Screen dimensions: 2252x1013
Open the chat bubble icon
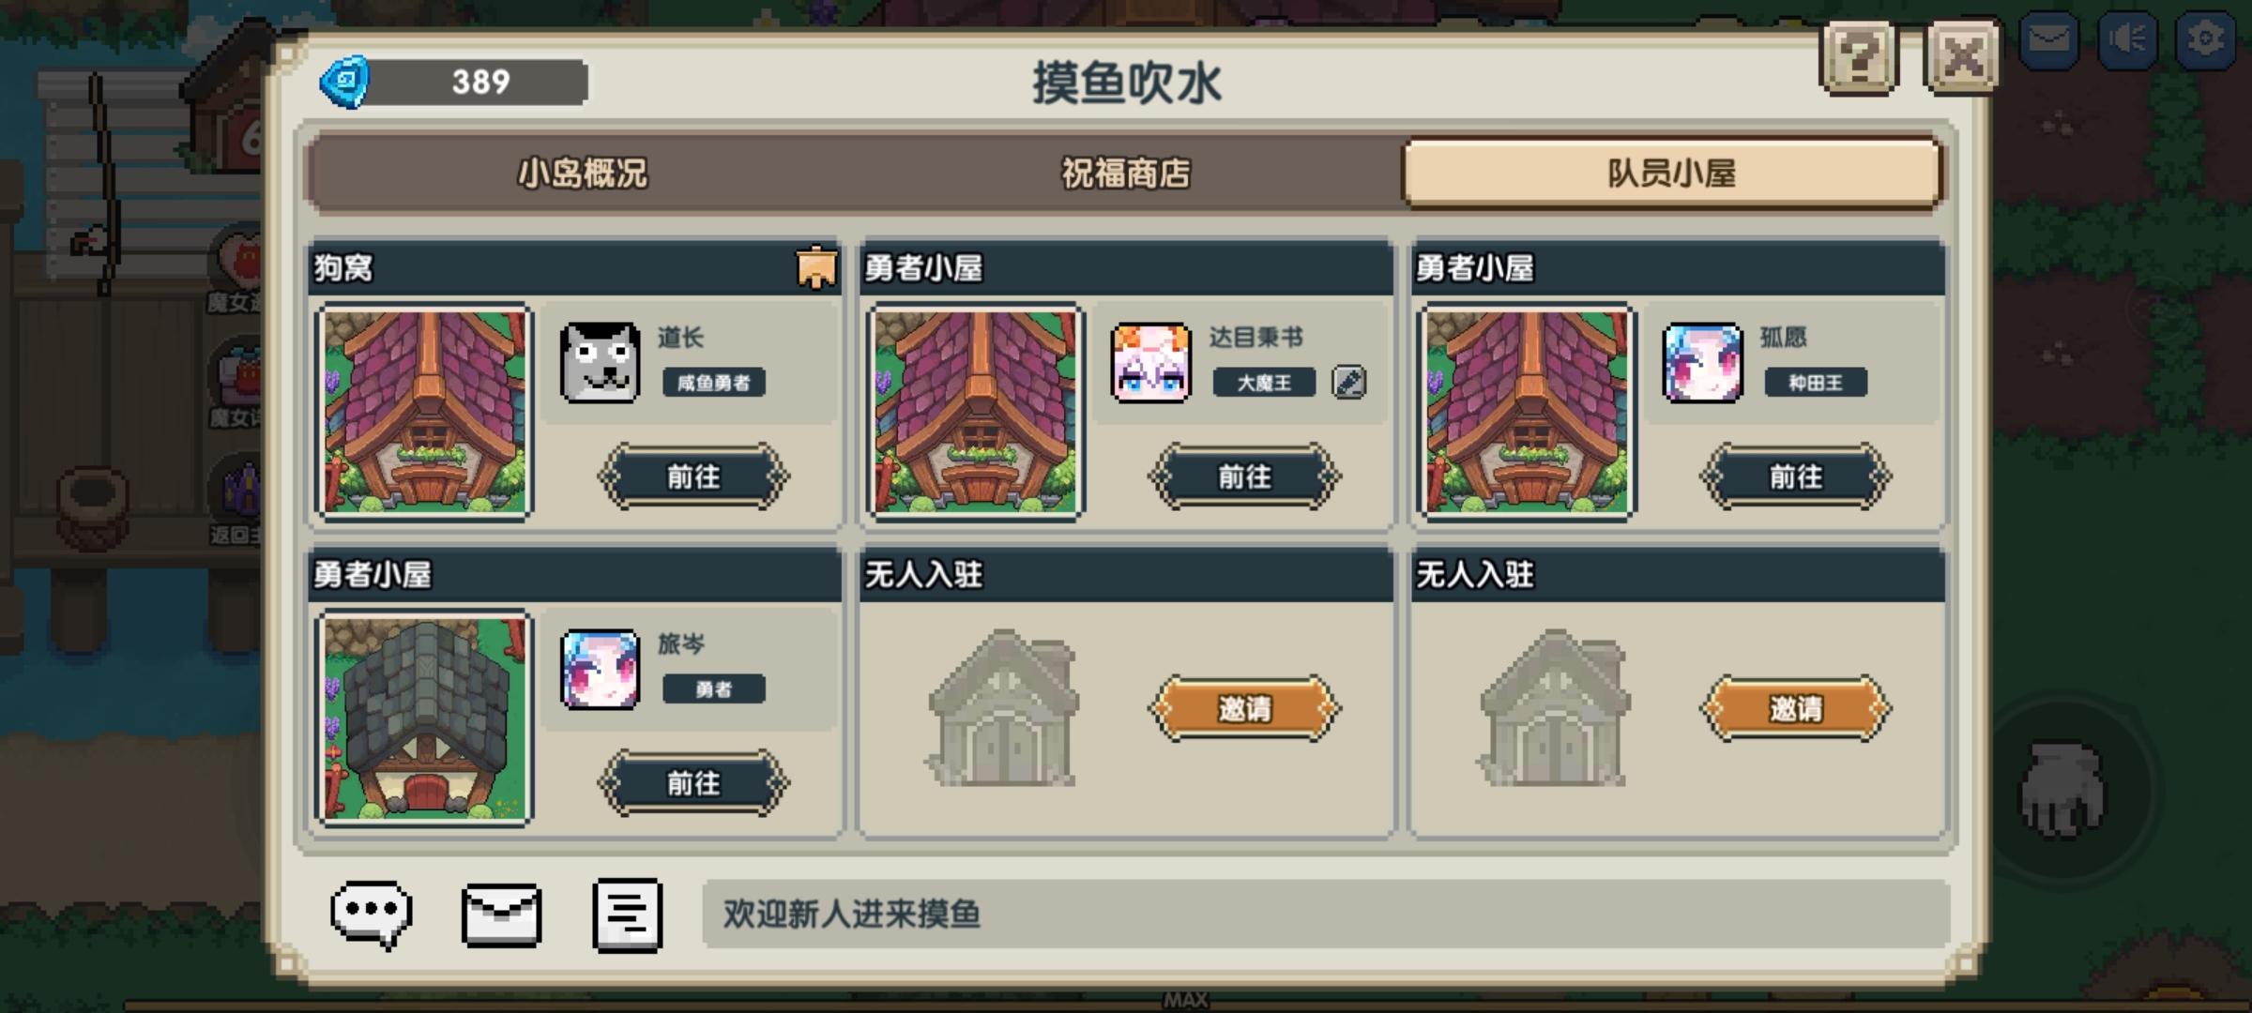pyautogui.click(x=372, y=914)
